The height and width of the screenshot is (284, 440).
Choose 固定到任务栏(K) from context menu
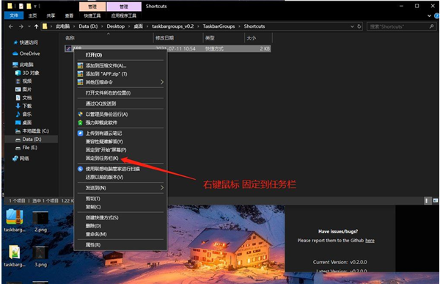tap(102, 159)
